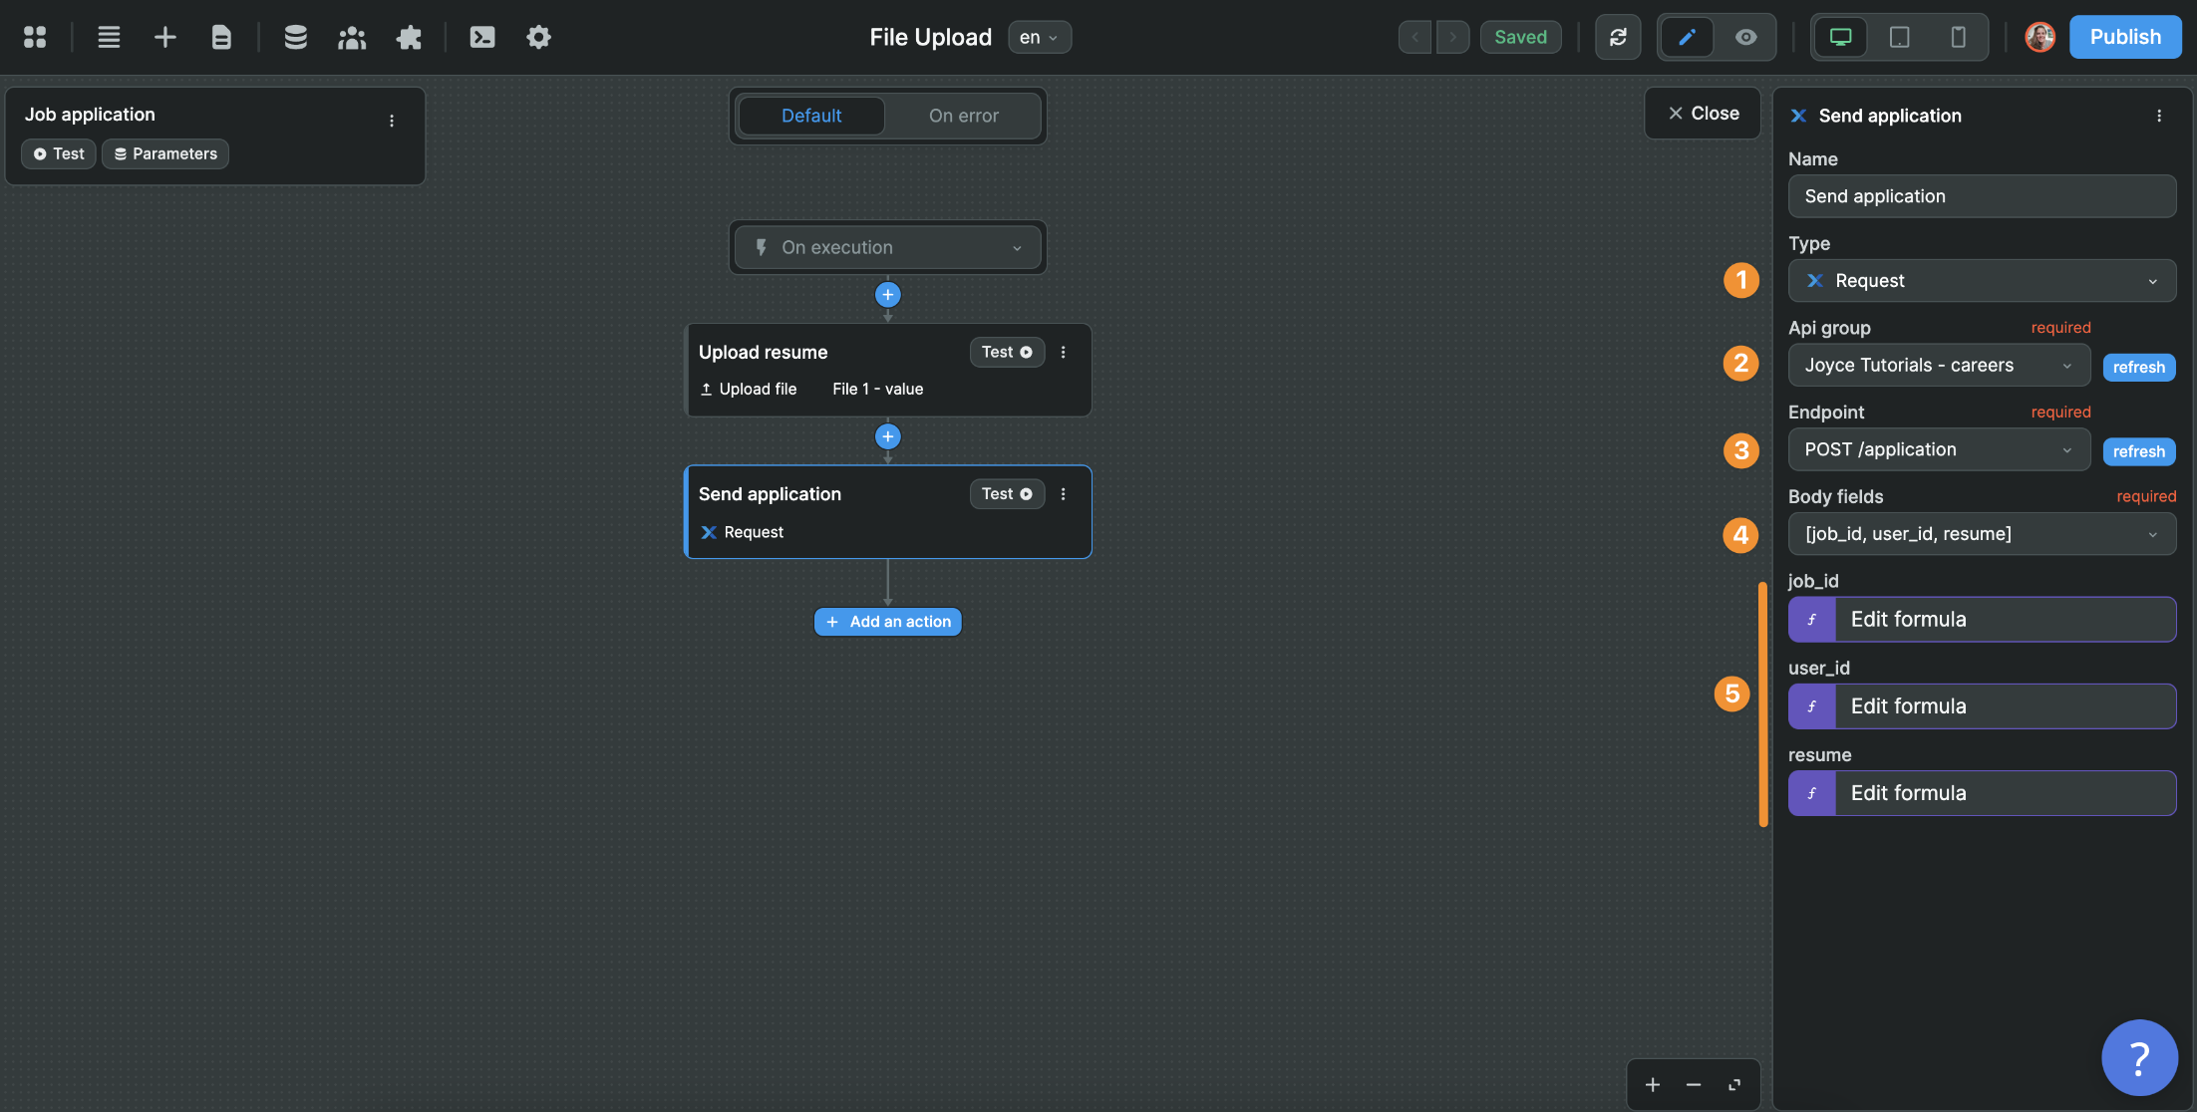2197x1112 pixels.
Task: Click the refresh sync icon in top bar
Action: (x=1618, y=37)
